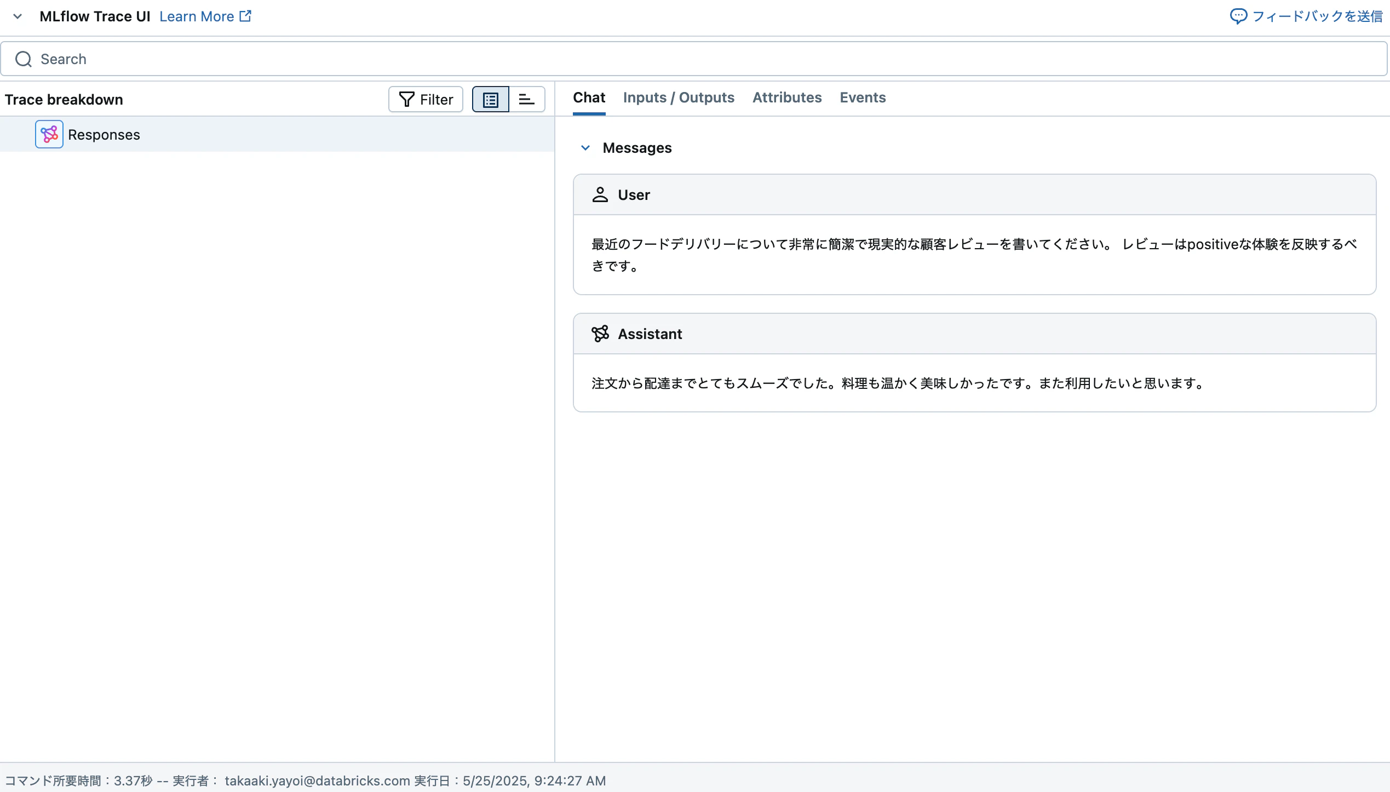Select the Responses span row
This screenshot has width=1390, height=792.
point(277,134)
